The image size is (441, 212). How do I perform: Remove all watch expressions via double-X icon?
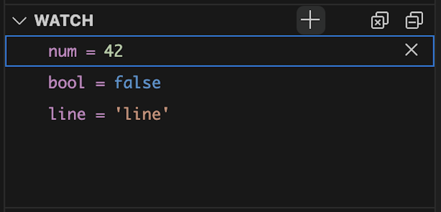tap(379, 20)
